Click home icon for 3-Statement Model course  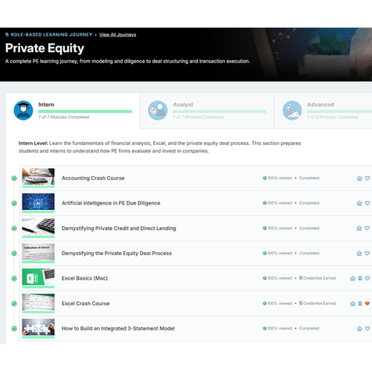[x=359, y=328]
